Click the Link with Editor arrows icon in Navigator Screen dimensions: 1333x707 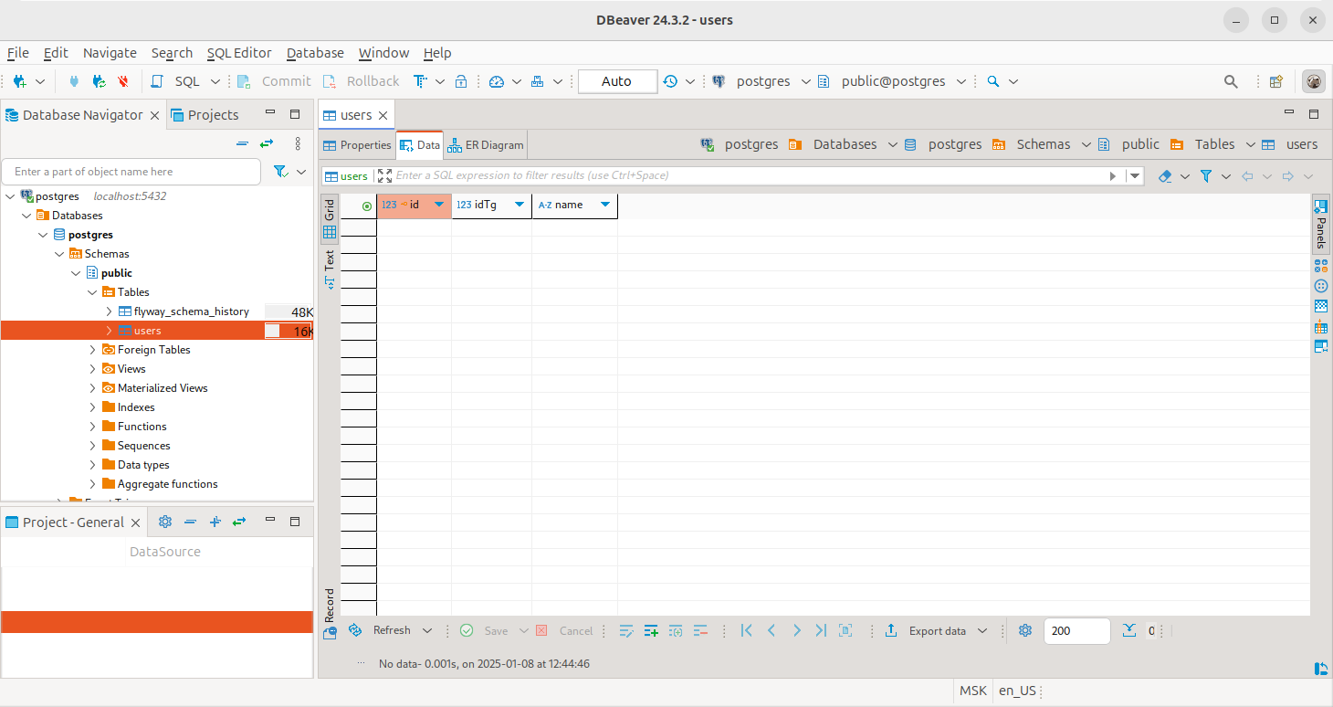click(267, 143)
